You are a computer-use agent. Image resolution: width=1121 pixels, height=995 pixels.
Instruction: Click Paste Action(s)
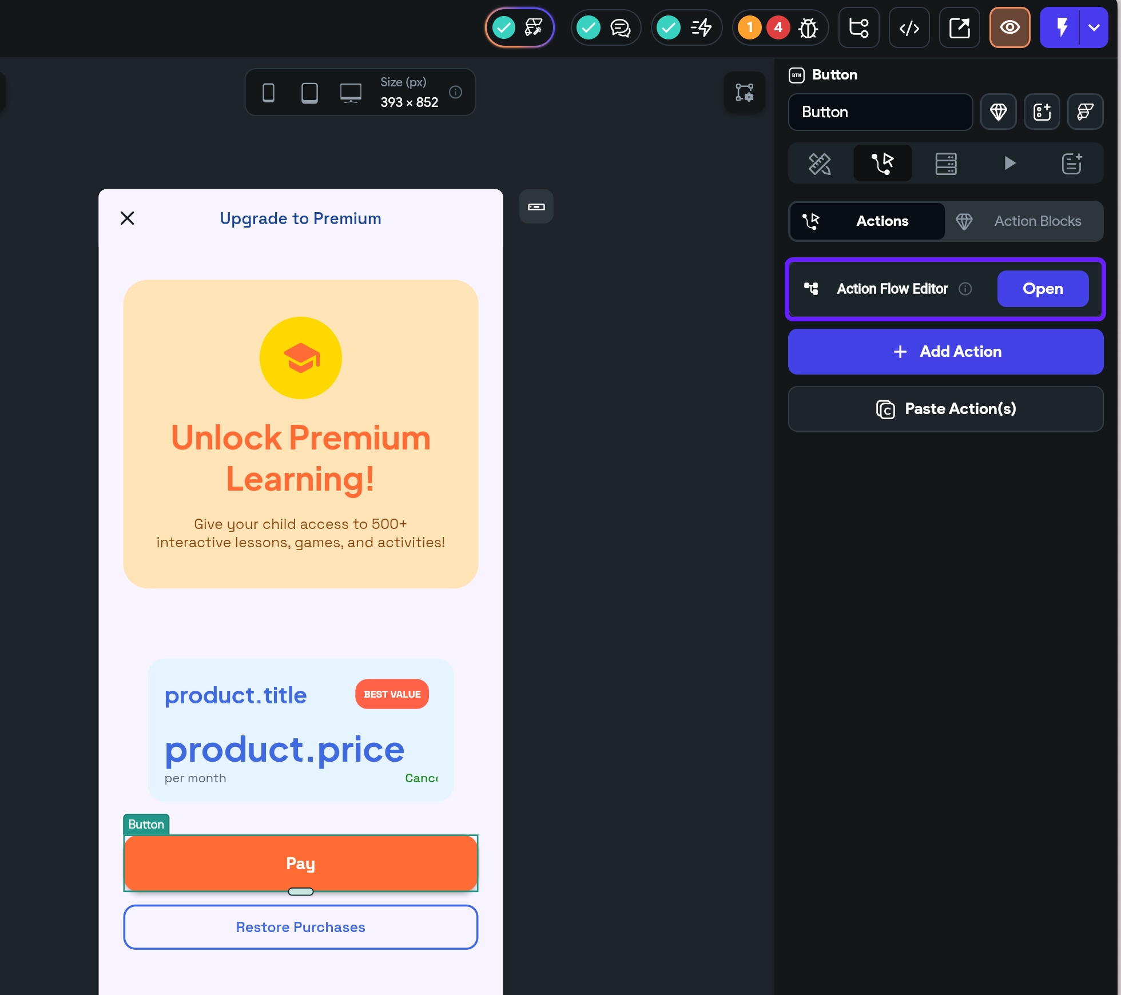click(x=945, y=409)
